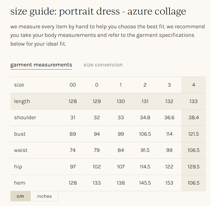
Task: Switch to the garment measurements tab
Action: (41, 65)
